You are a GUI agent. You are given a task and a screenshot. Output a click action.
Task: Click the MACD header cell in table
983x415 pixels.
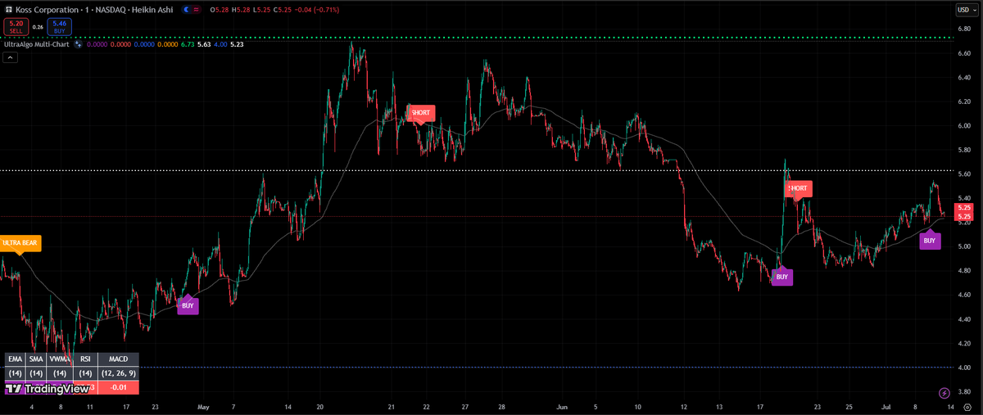tap(118, 359)
